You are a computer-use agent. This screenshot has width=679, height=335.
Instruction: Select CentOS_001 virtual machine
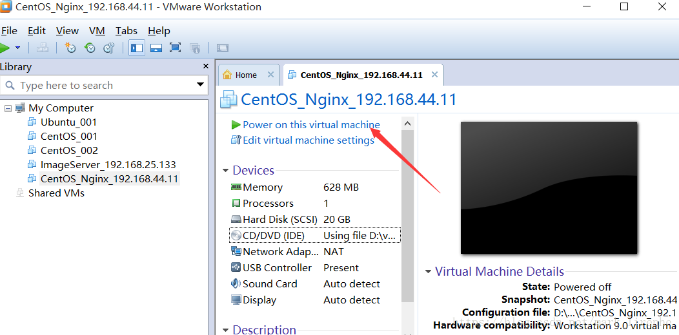[x=69, y=137]
